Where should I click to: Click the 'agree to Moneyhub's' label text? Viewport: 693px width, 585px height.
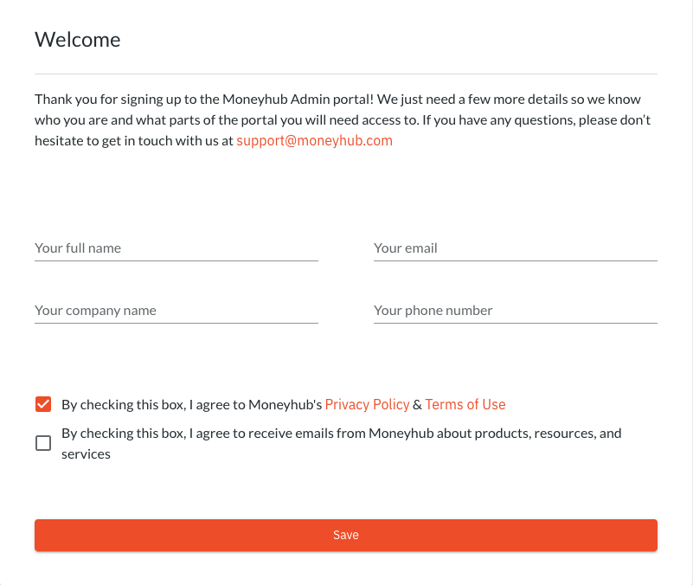tap(259, 405)
